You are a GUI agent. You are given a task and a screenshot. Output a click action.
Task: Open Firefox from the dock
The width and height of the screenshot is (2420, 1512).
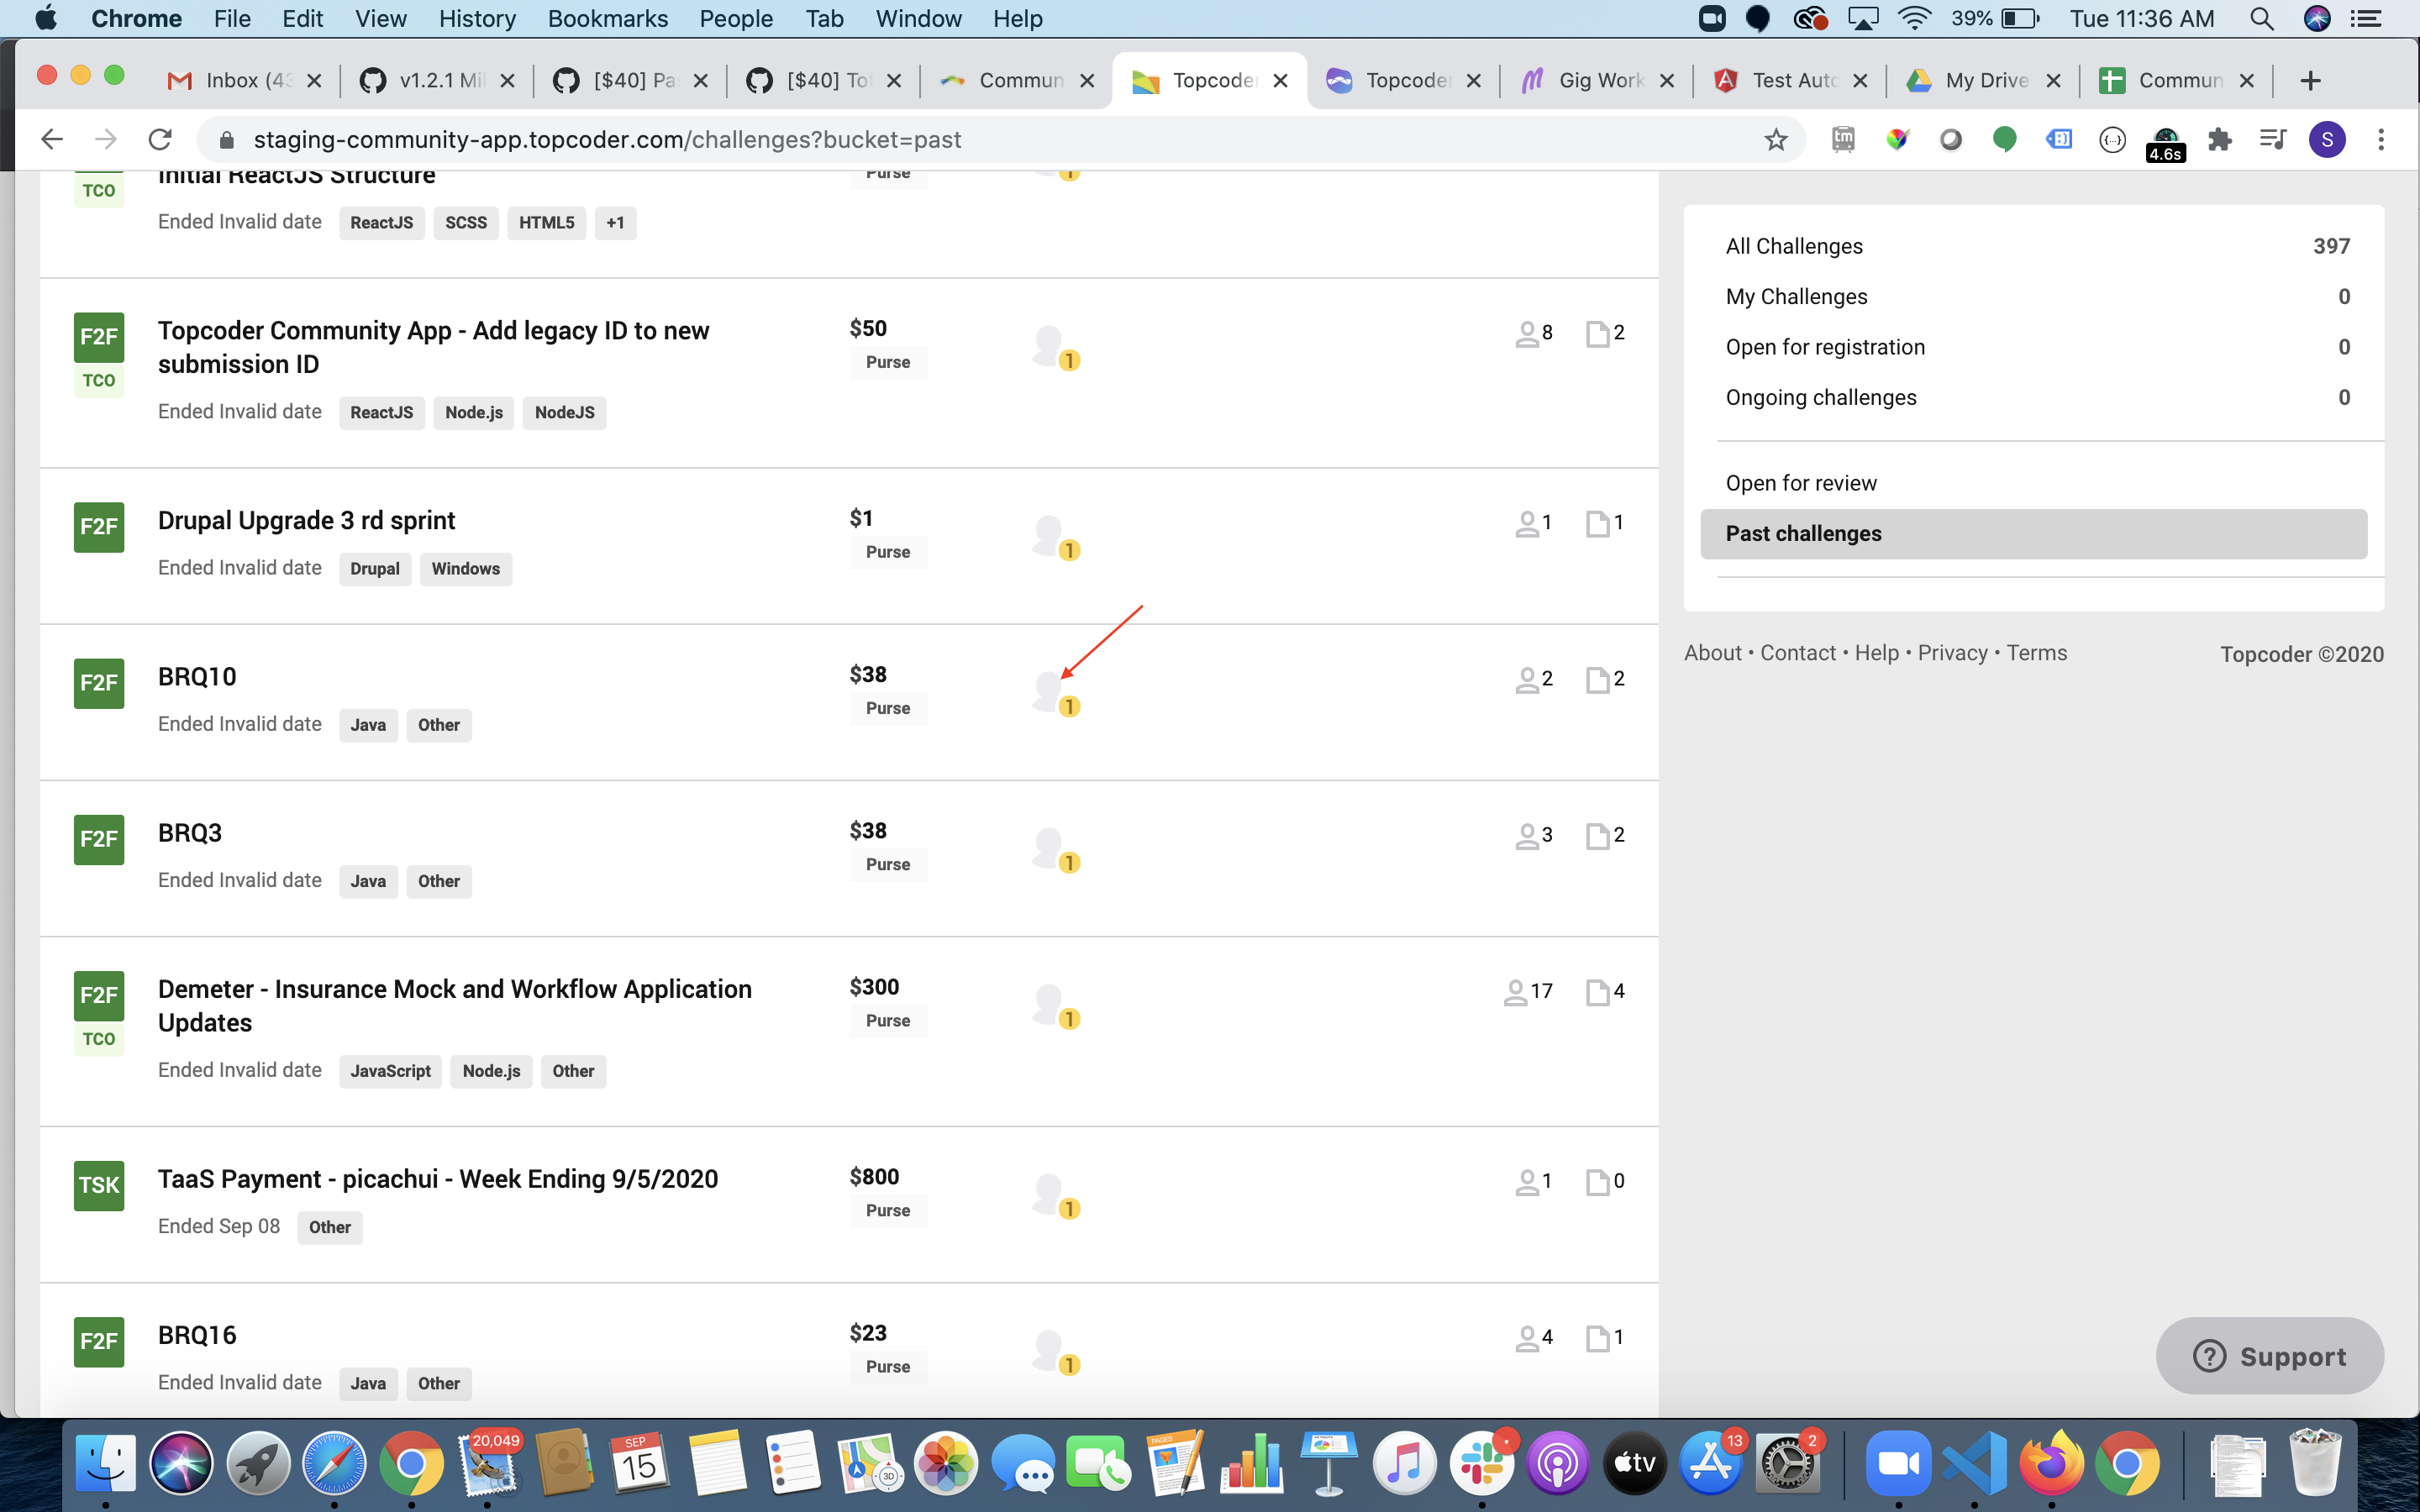[2051, 1464]
